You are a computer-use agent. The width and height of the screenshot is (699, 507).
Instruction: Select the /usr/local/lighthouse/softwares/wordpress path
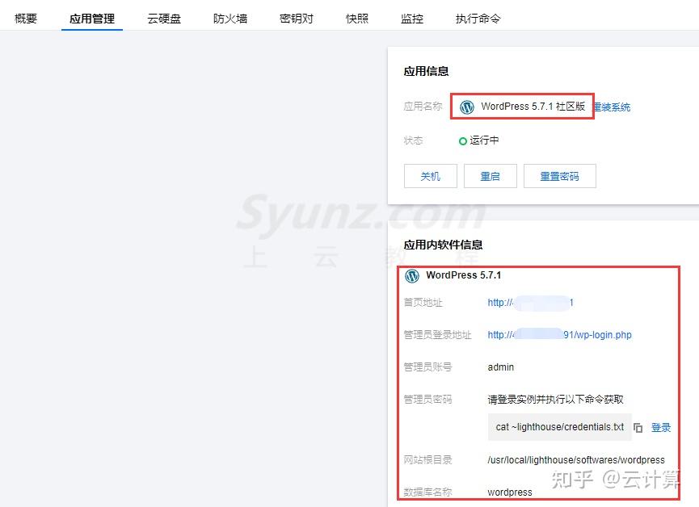coord(576,460)
